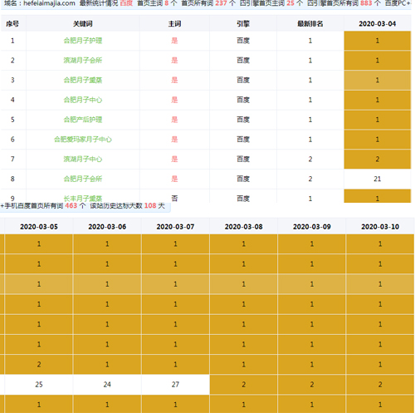Open keyword 合肥爱玛家月子中心
This screenshot has height=413, width=415.
coord(83,140)
